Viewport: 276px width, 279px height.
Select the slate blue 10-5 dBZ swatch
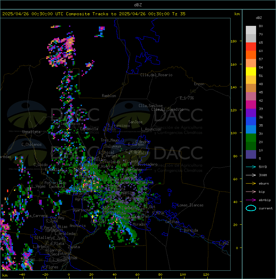click(x=251, y=154)
